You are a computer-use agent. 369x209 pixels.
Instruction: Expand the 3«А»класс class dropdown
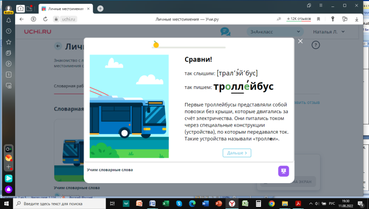[x=275, y=32]
